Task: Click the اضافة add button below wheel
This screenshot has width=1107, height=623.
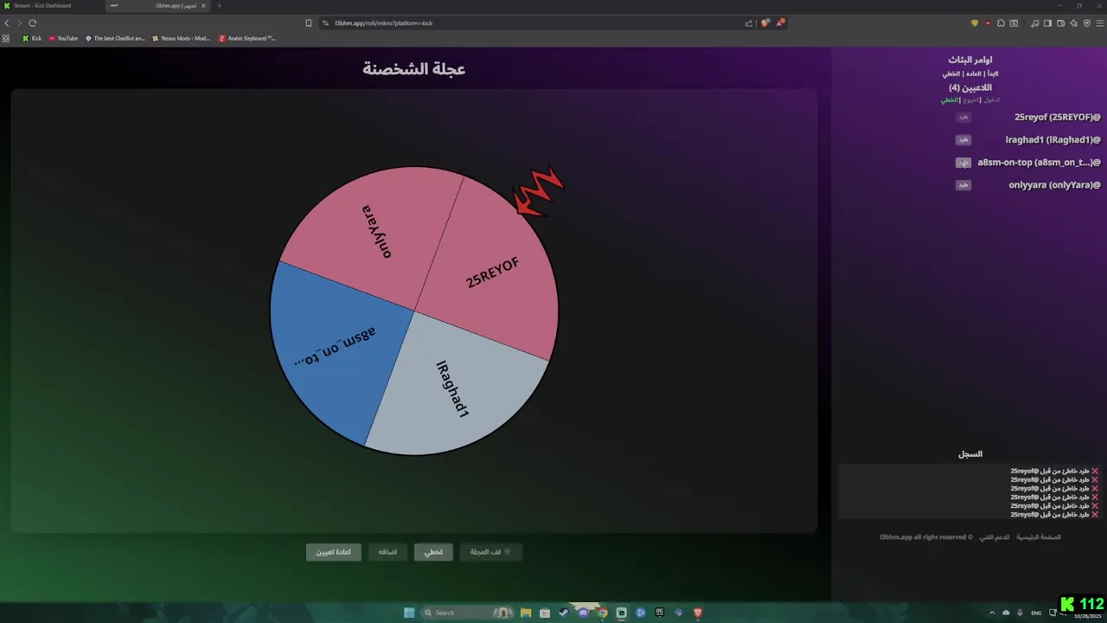Action: click(387, 552)
